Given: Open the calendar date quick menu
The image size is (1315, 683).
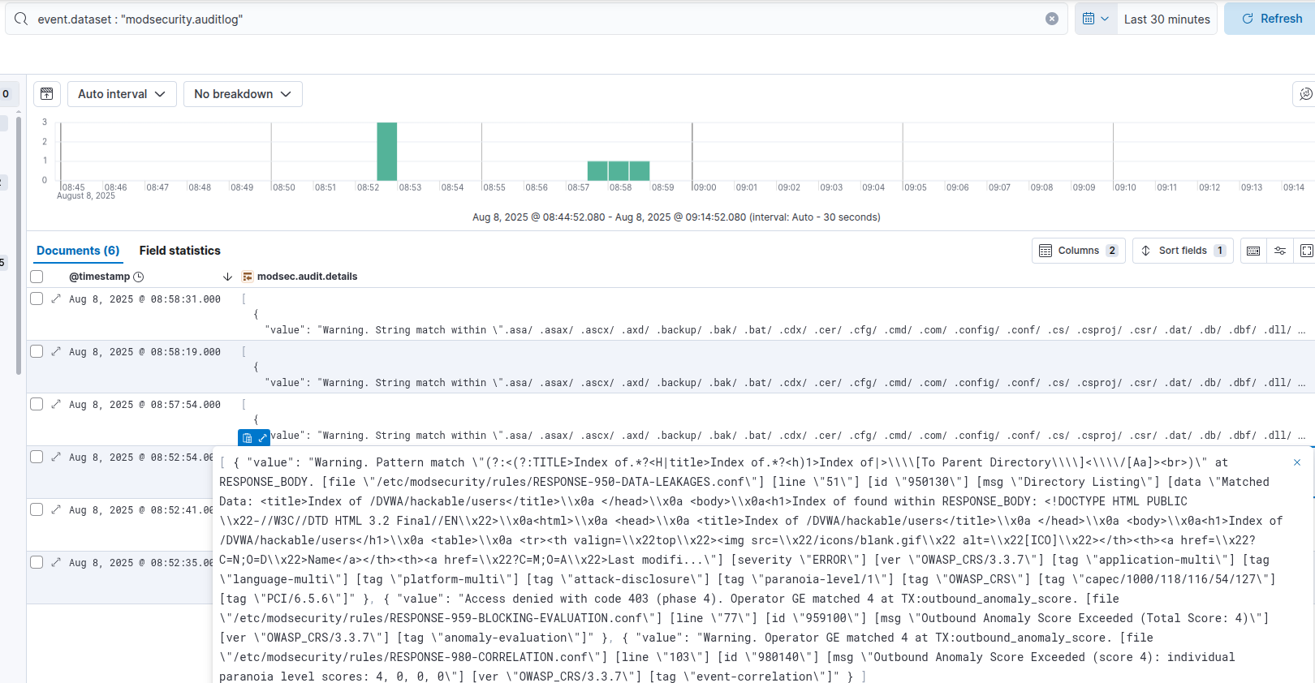Looking at the screenshot, I should tap(1095, 19).
